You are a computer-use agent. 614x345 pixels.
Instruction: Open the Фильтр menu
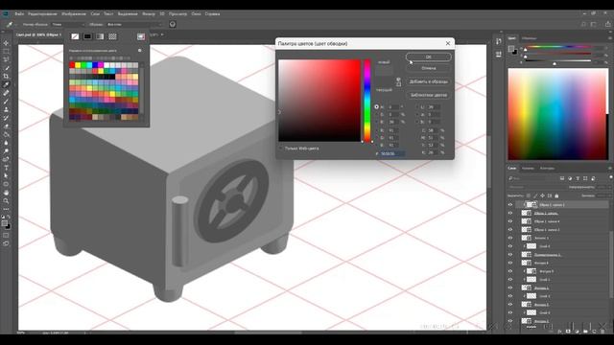(x=149, y=13)
